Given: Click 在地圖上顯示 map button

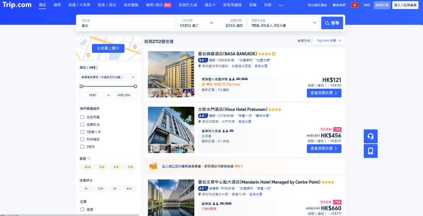Looking at the screenshot, I should click(x=108, y=48).
